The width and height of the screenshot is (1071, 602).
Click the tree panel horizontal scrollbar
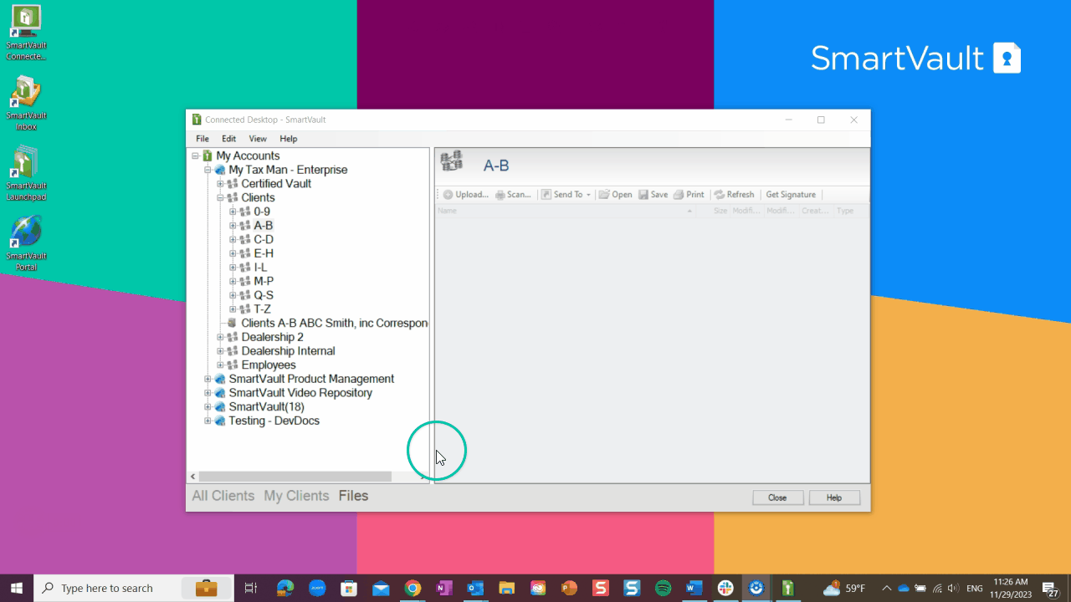tap(295, 477)
